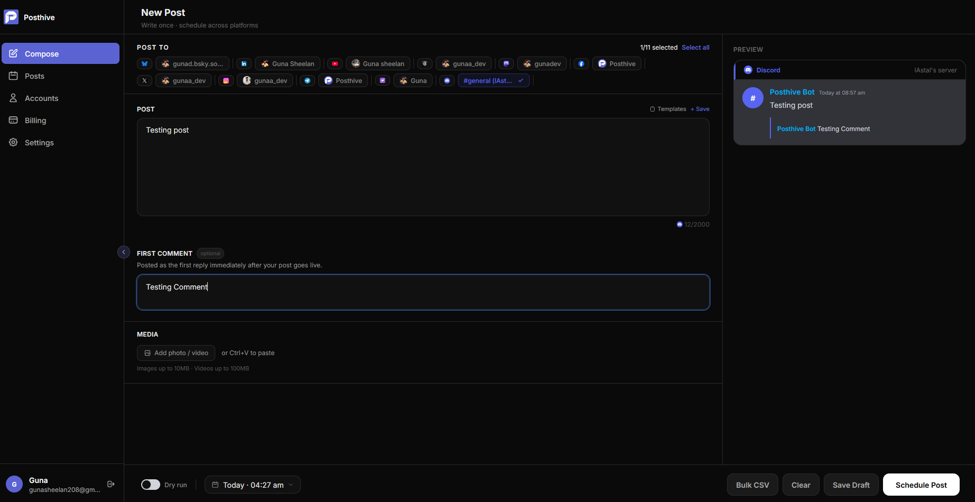Open the Accounts page
Viewport: 975px width, 502px height.
[60, 98]
